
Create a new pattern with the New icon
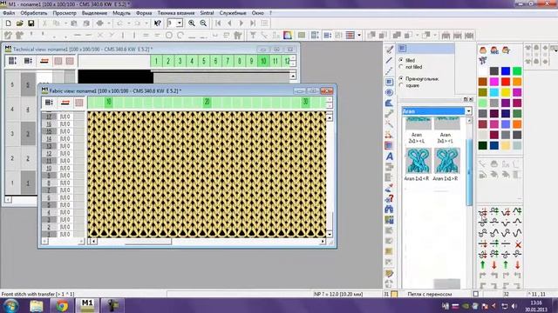pos(8,23)
